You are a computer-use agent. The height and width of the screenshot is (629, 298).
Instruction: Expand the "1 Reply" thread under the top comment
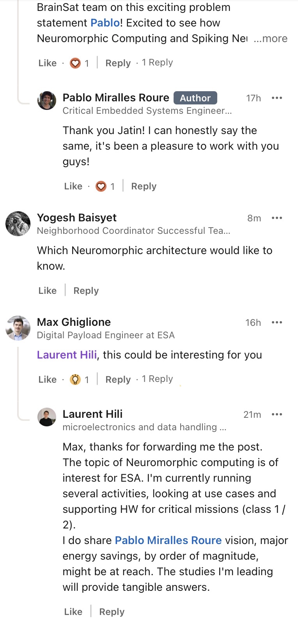[157, 62]
